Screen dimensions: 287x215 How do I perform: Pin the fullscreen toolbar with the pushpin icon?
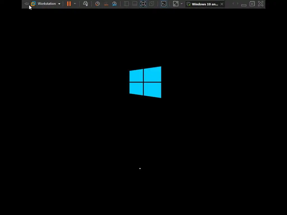click(26, 4)
